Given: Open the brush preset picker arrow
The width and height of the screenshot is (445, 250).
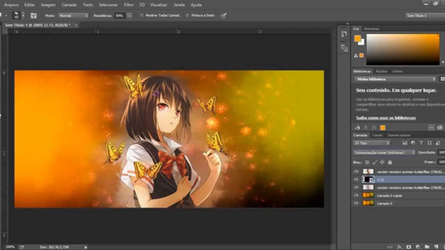Looking at the screenshot, I should 23,16.
